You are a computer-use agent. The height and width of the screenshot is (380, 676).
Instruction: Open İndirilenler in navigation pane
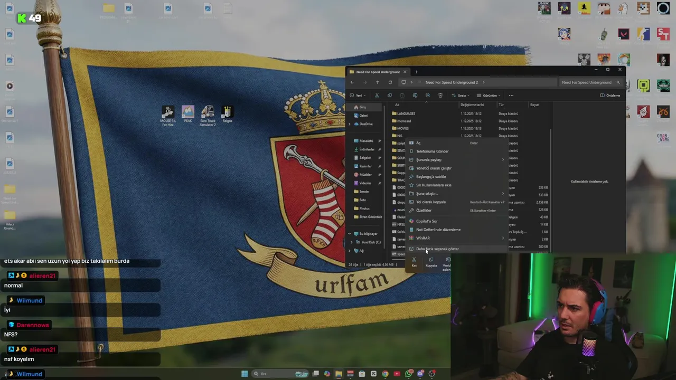364,149
